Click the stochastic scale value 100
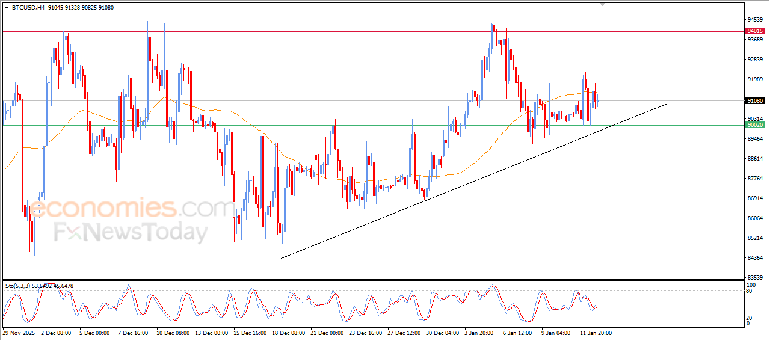Image resolution: width=770 pixels, height=341 pixels. pos(751,284)
